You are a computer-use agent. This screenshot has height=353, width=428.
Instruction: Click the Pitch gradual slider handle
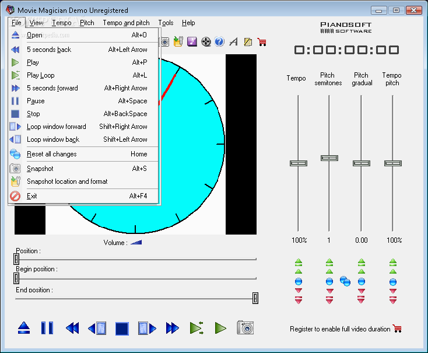click(362, 163)
